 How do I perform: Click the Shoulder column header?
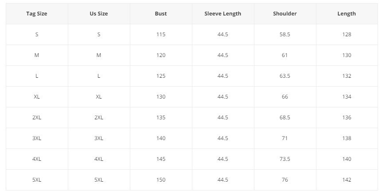(x=285, y=14)
